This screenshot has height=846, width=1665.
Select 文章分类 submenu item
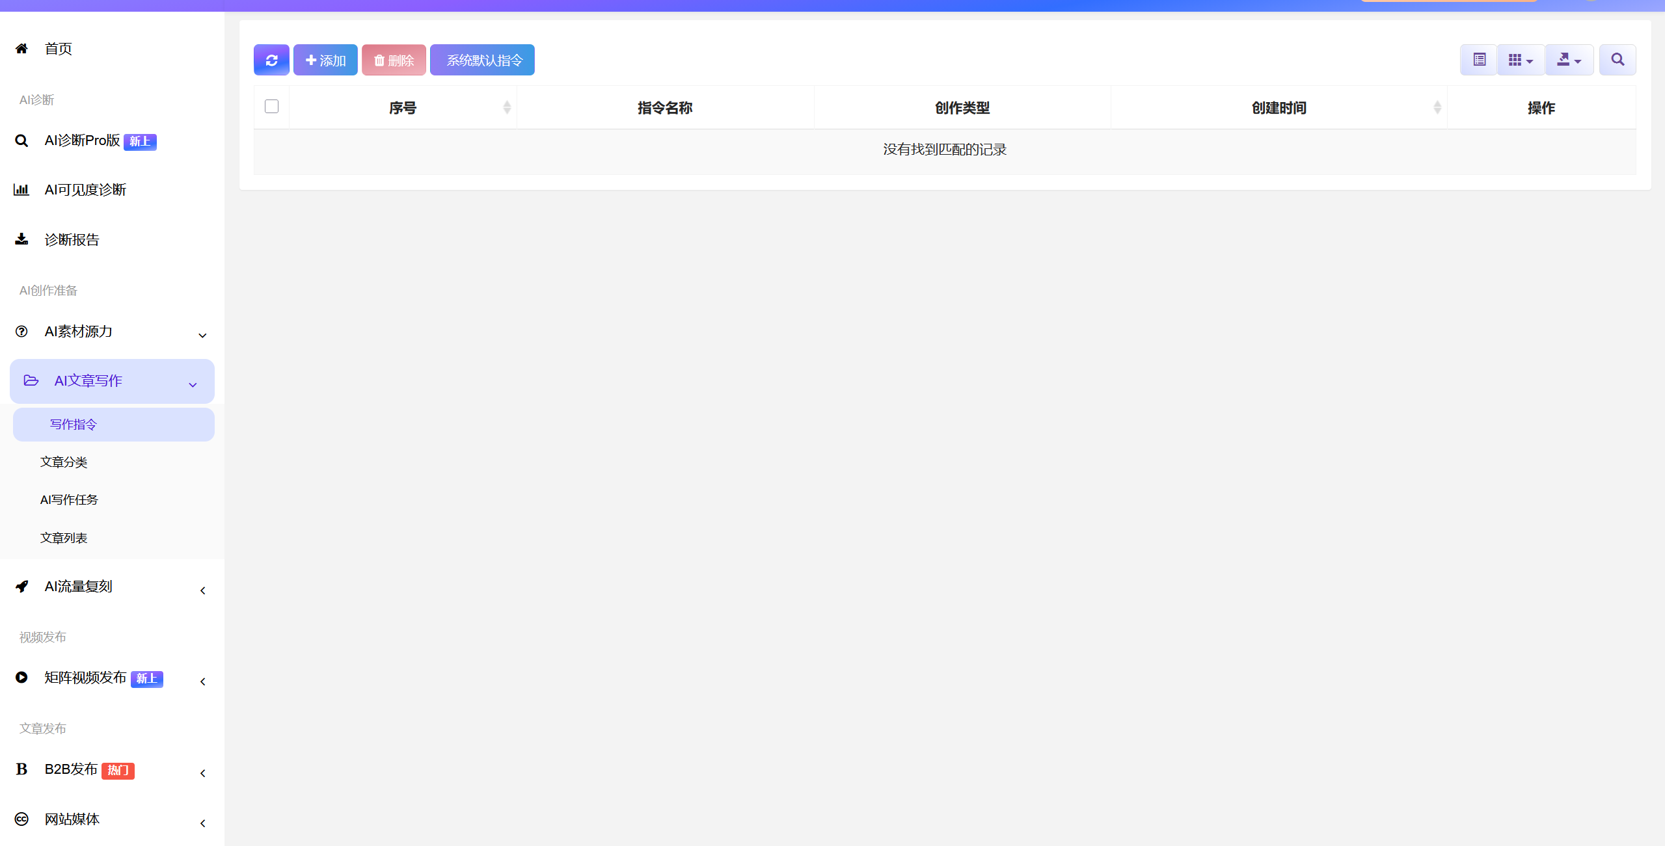64,462
